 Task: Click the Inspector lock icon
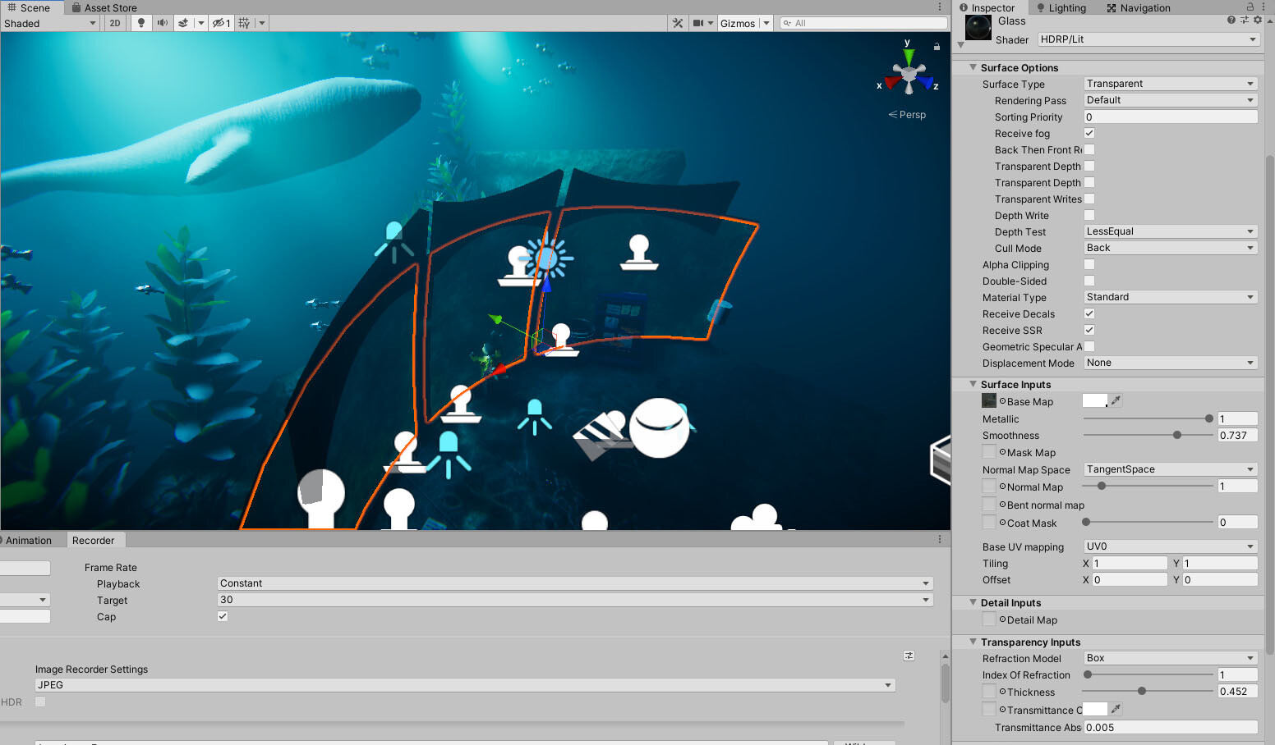coord(1250,7)
